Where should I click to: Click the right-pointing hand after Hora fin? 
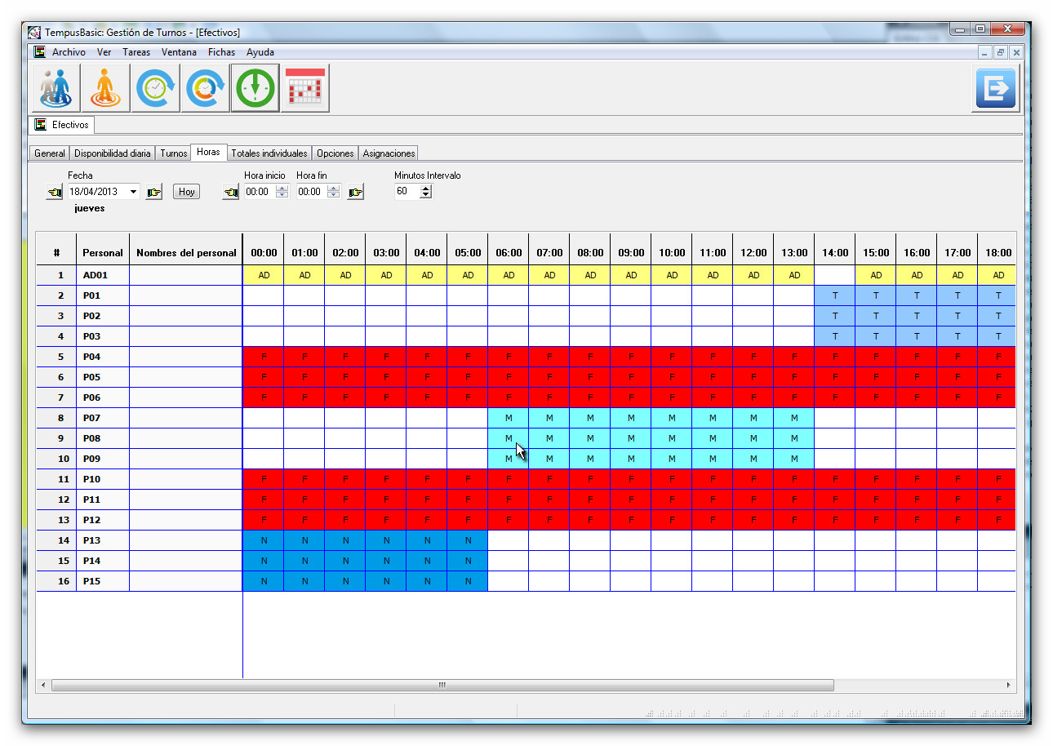[x=355, y=193]
